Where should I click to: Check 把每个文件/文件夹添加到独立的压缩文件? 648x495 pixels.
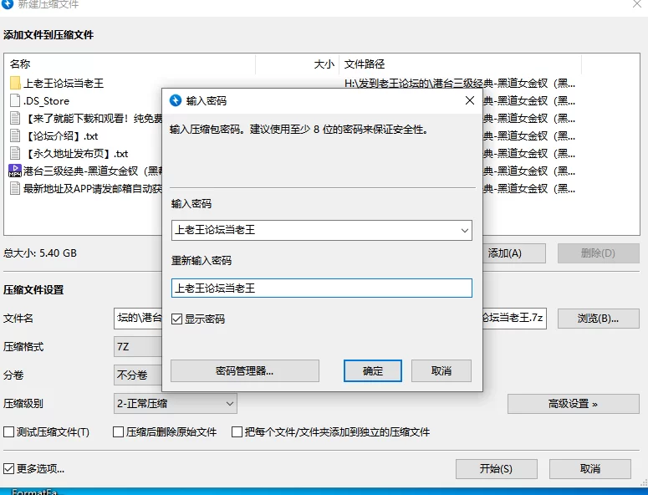[237, 432]
